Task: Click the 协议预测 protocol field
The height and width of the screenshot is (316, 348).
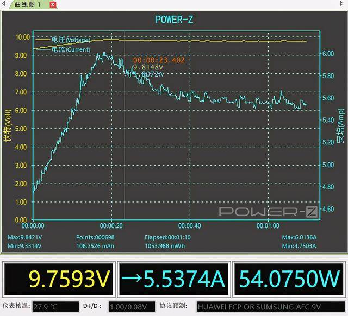Action: point(270,307)
